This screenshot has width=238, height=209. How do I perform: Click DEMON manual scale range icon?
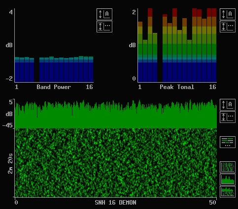coord(228,117)
